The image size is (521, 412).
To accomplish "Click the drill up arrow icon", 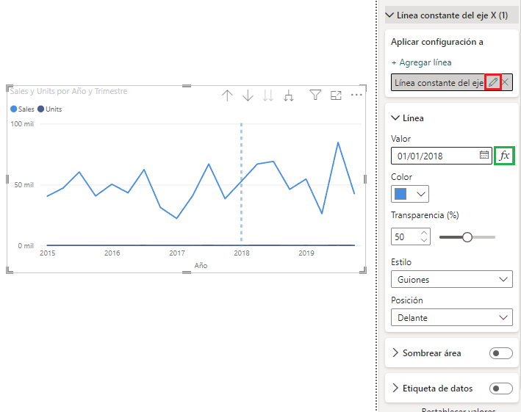I will (227, 95).
